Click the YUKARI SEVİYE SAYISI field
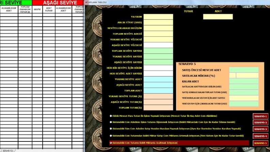The image size is (270, 152). 158,57
